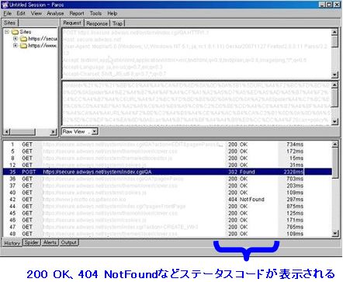Select history row 45 GET 125ms

click(x=167, y=213)
